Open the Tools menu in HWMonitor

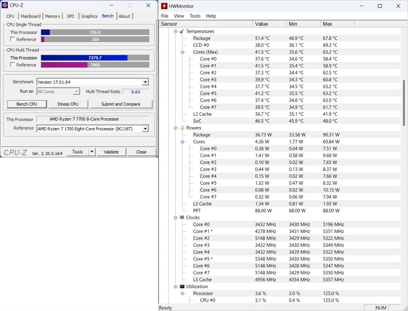tap(195, 16)
